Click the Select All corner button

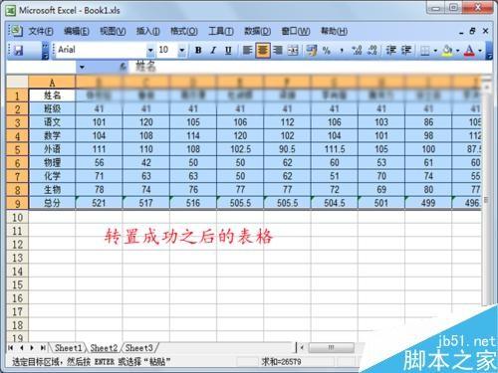(x=17, y=82)
